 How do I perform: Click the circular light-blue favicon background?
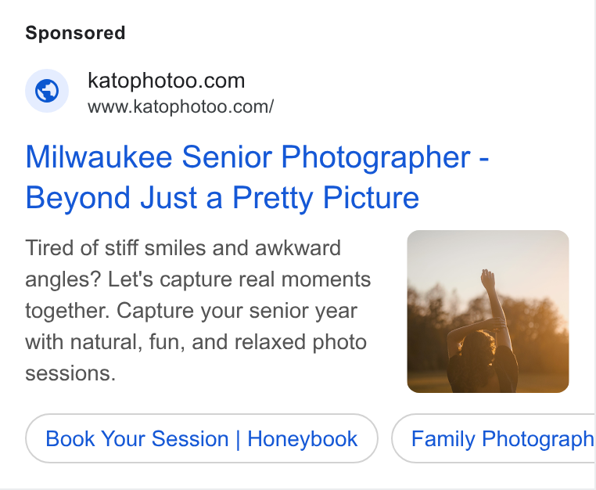tap(47, 91)
